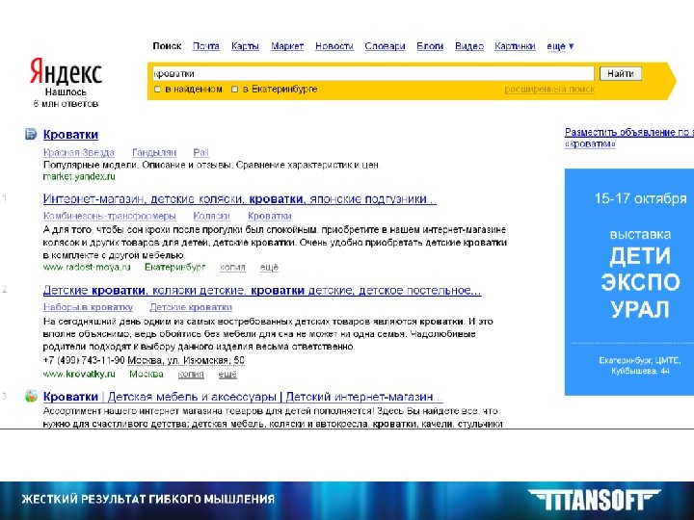Viewport: 694px width, 520px height.
Task: Tick the "в найденном" checkbox
Action: 157,90
